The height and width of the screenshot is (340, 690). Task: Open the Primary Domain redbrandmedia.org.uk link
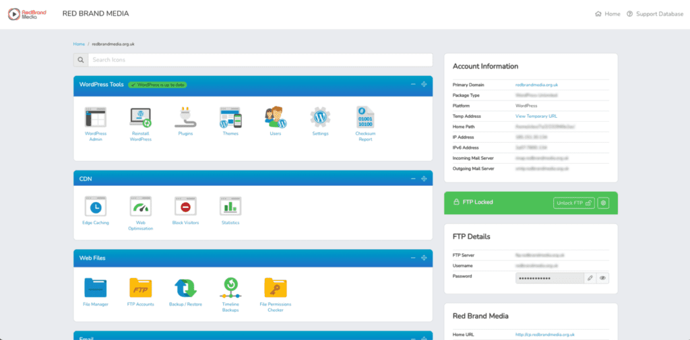coord(536,85)
